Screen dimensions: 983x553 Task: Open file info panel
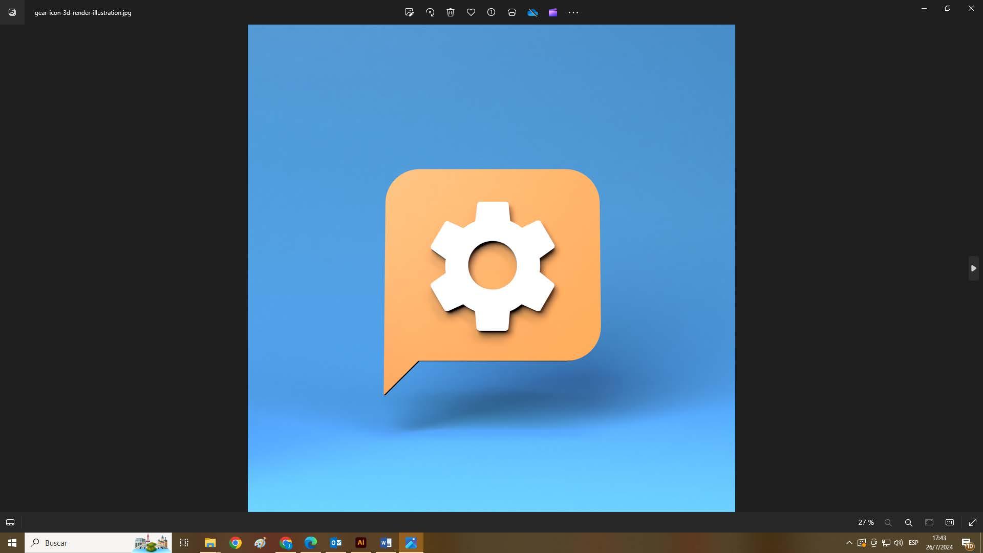(491, 12)
